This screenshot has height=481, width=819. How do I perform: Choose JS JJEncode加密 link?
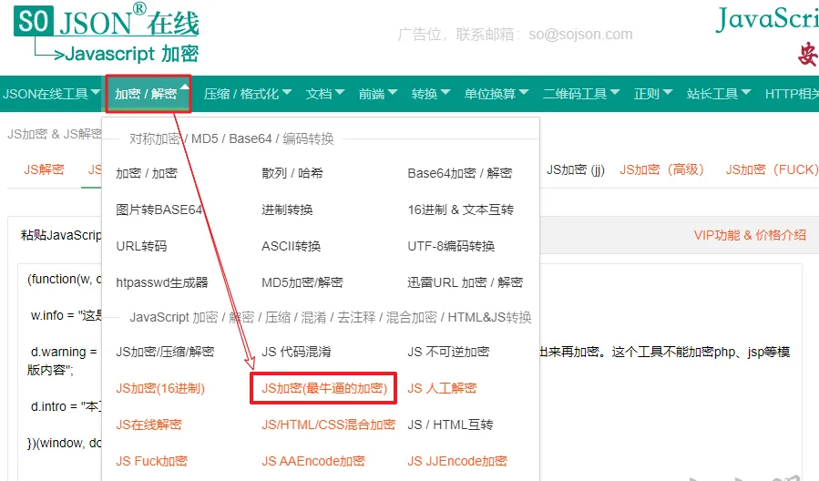click(x=457, y=461)
